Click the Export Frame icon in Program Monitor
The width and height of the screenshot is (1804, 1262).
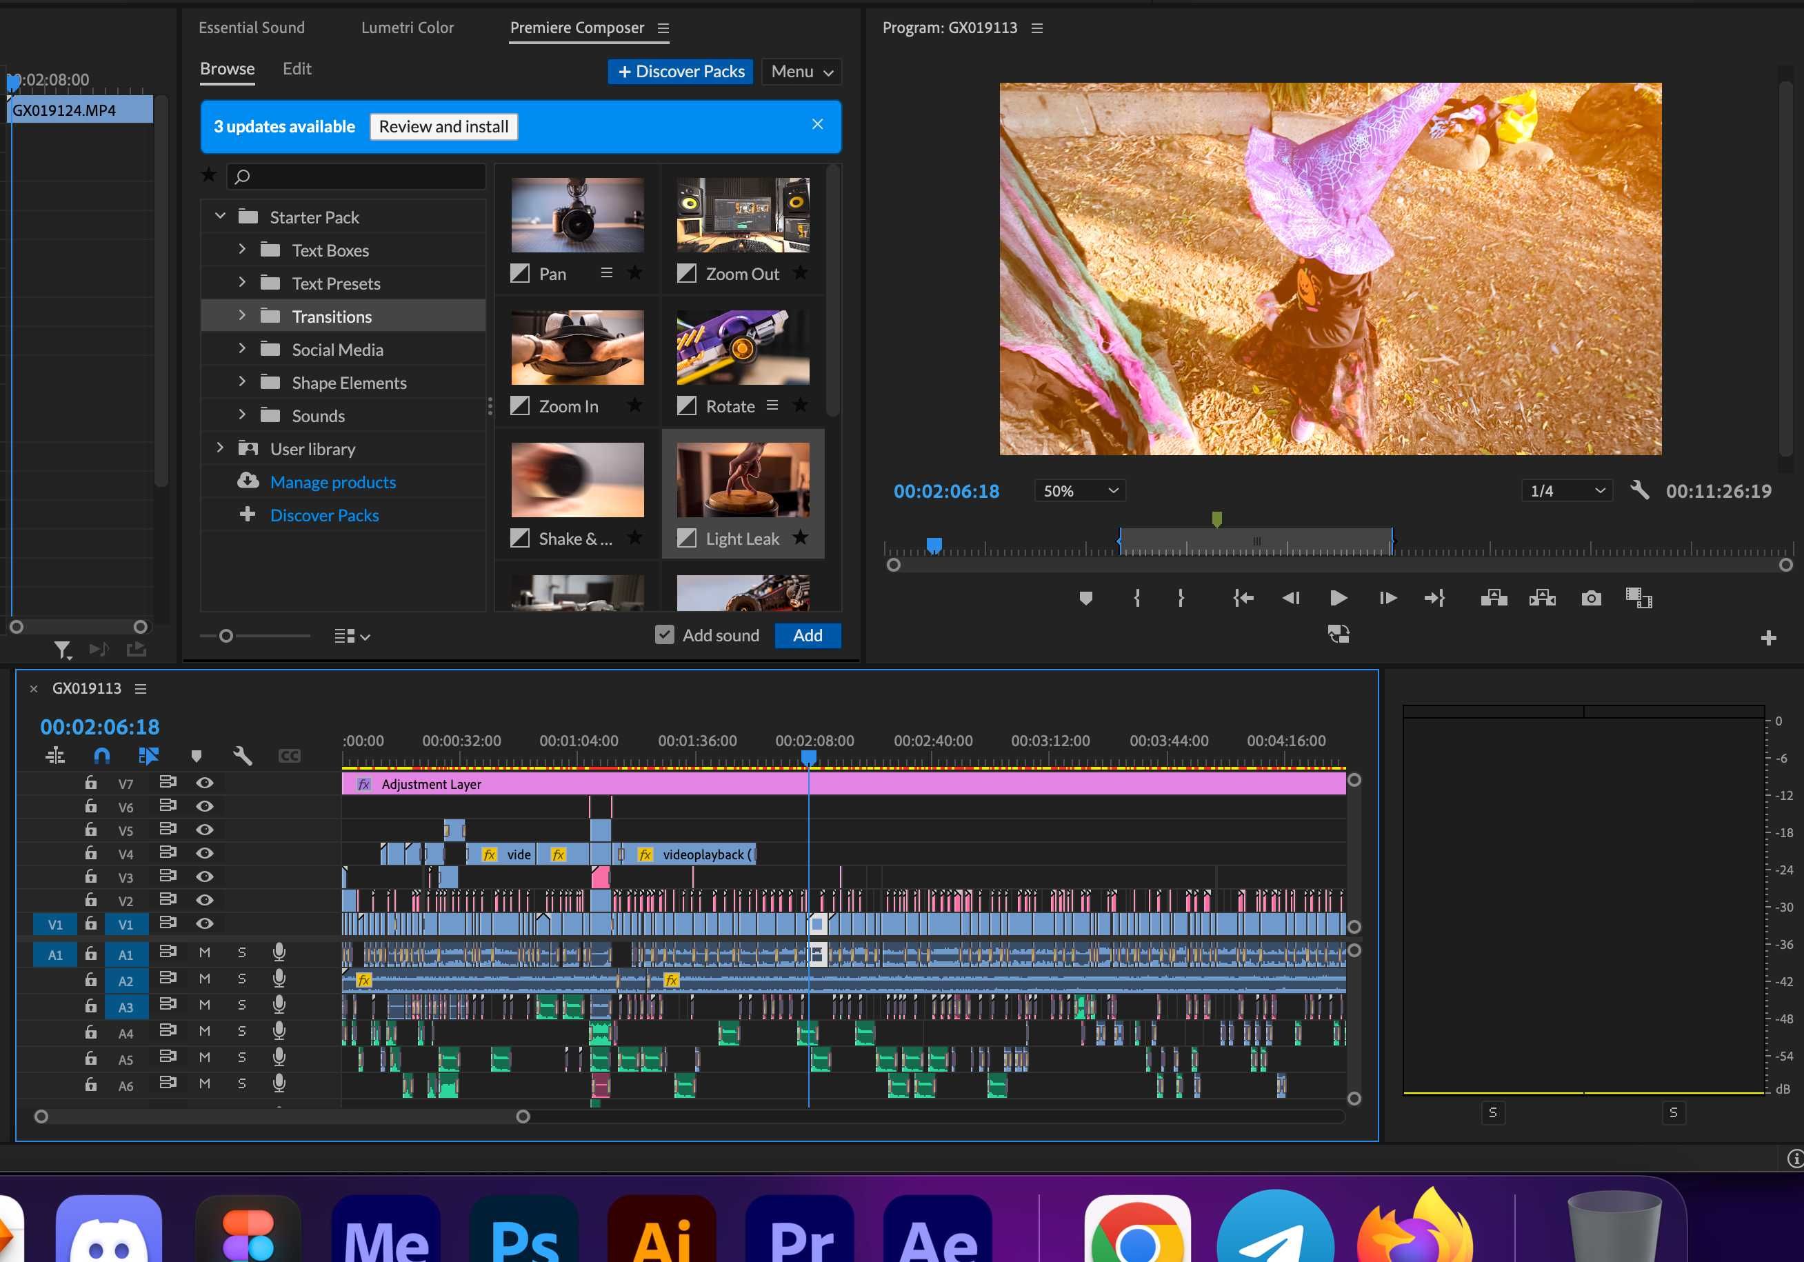1590,597
